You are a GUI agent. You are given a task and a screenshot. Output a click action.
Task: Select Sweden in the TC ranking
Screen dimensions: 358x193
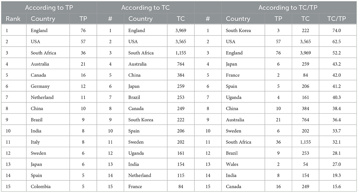pyautogui.click(x=136, y=142)
